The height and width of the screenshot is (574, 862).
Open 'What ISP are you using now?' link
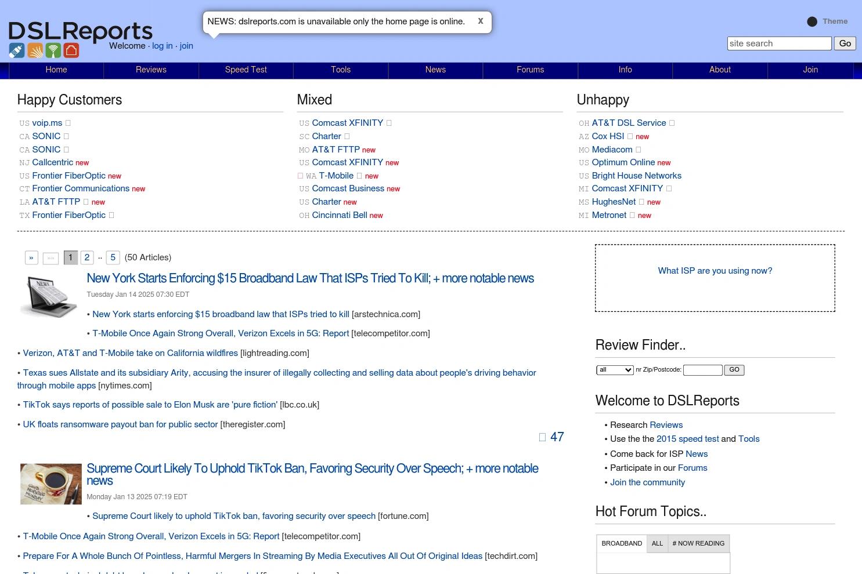715,271
